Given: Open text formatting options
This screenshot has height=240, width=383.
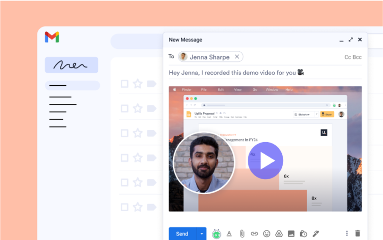Looking at the screenshot, I should (229, 234).
